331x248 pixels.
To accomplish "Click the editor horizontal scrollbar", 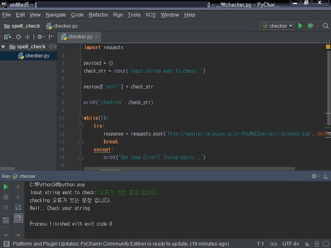I will [x=189, y=168].
